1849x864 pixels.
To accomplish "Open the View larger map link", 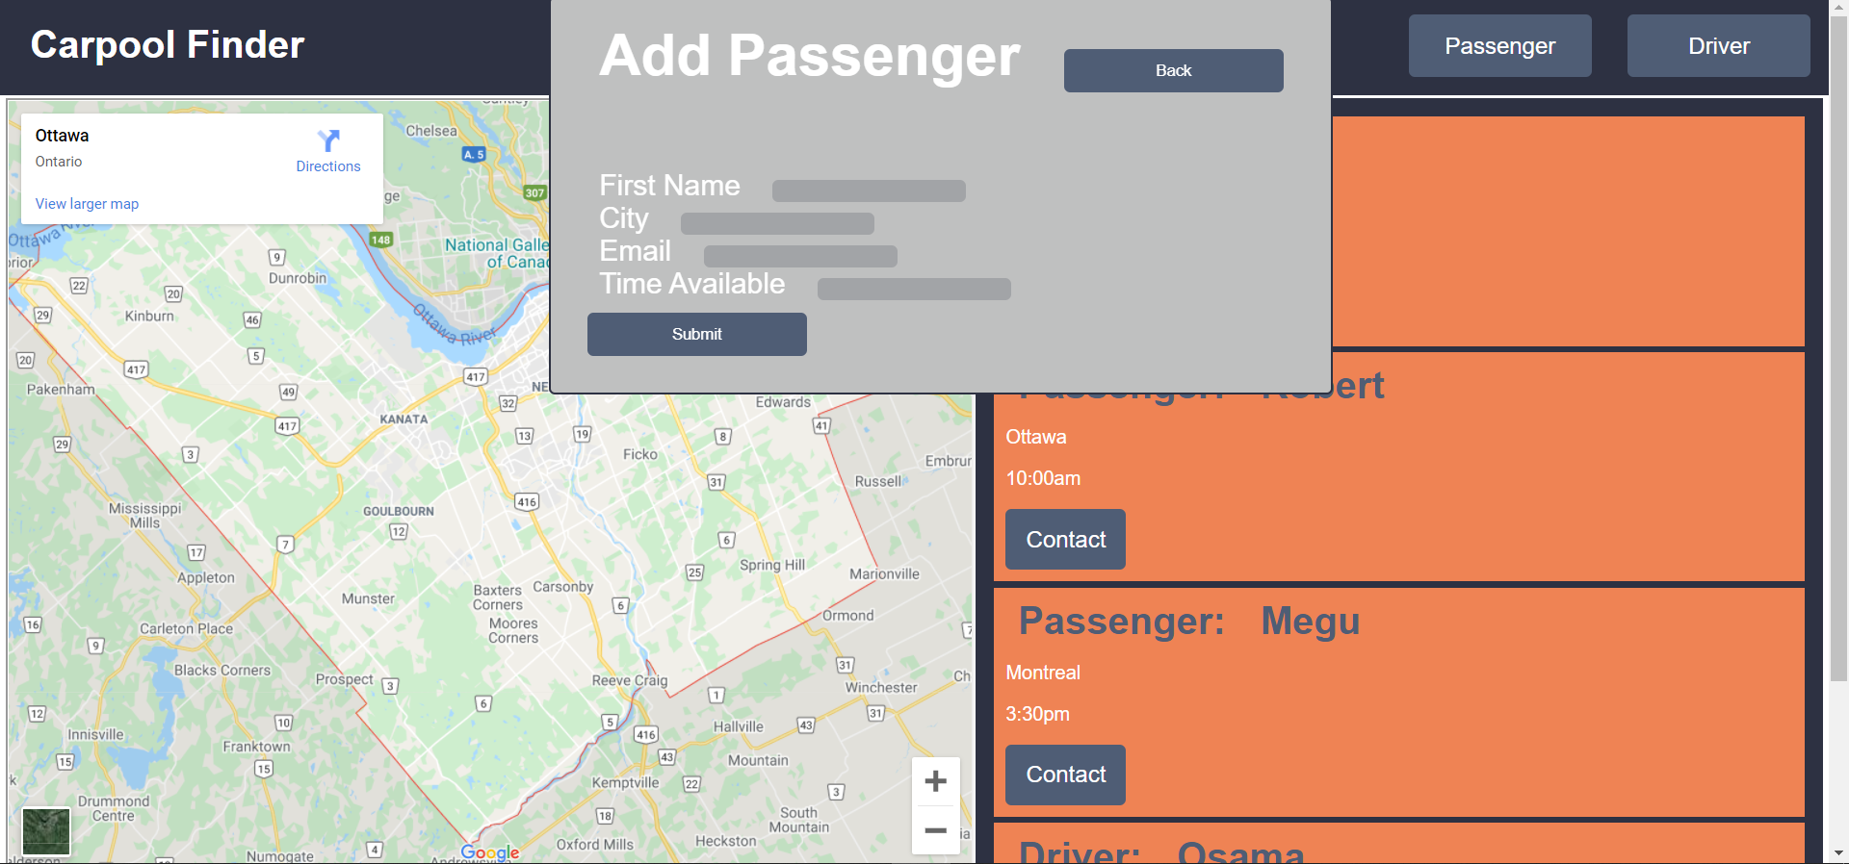I will (87, 204).
